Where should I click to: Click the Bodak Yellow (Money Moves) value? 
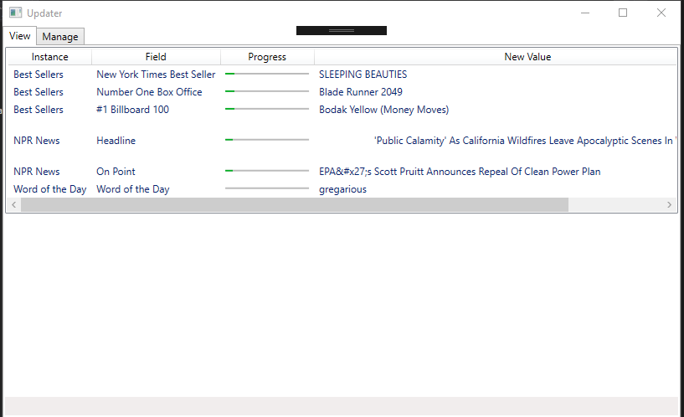point(384,110)
